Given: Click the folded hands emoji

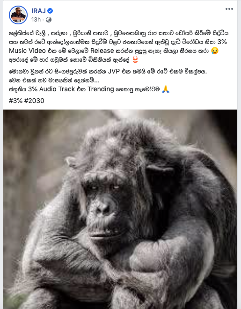Looking at the screenshot, I should coord(165,89).
